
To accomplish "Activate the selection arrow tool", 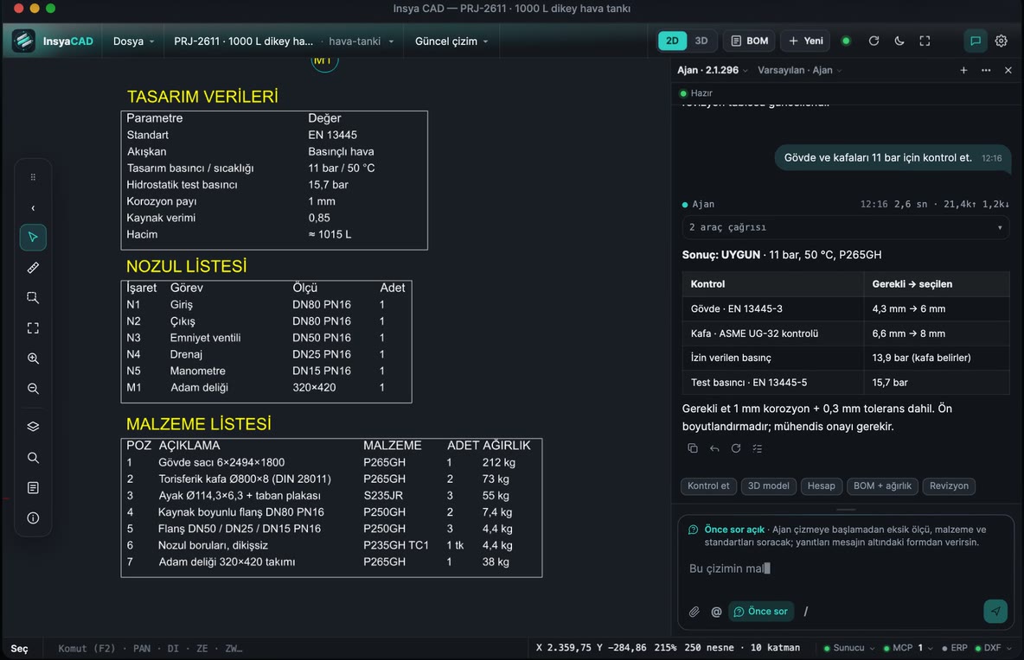I will (33, 238).
